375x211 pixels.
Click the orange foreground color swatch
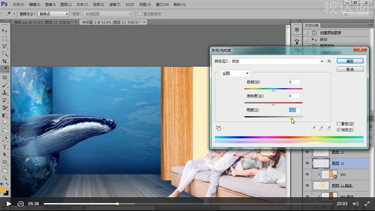click(3, 190)
